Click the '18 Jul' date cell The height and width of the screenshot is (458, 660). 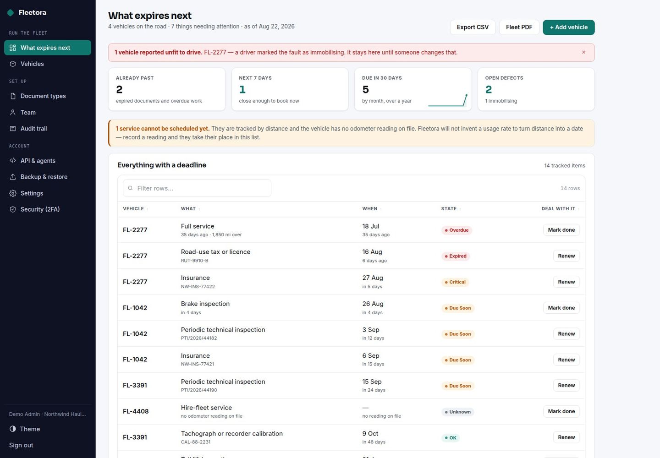tap(371, 226)
